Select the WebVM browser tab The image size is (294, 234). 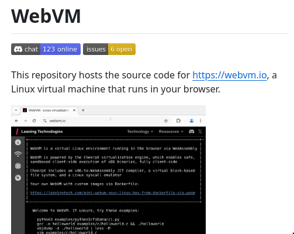(49, 110)
